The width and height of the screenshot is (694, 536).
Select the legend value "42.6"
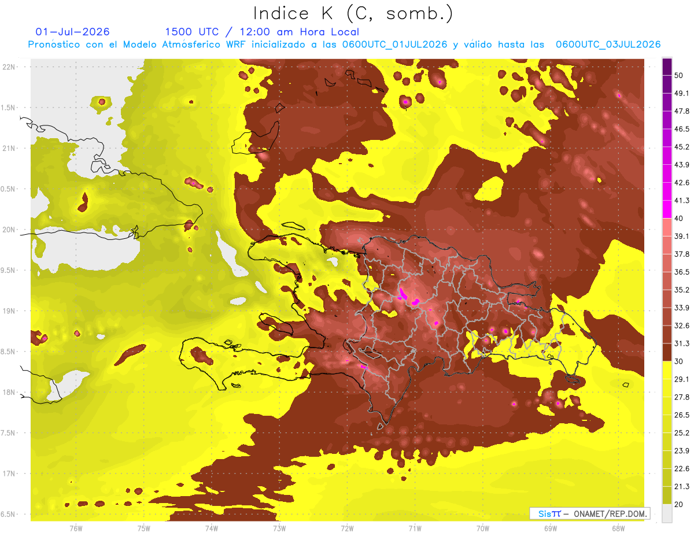click(682, 183)
